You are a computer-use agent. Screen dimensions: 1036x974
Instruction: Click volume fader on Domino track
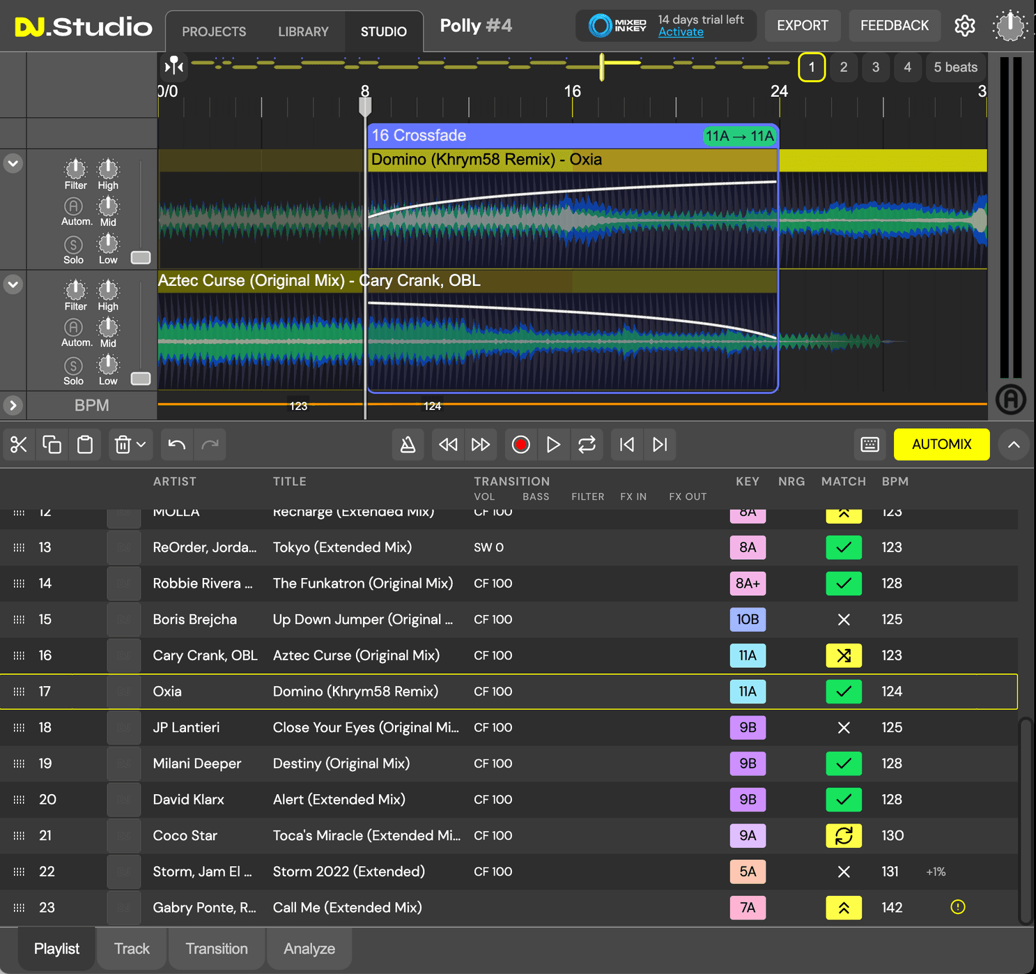[141, 257]
